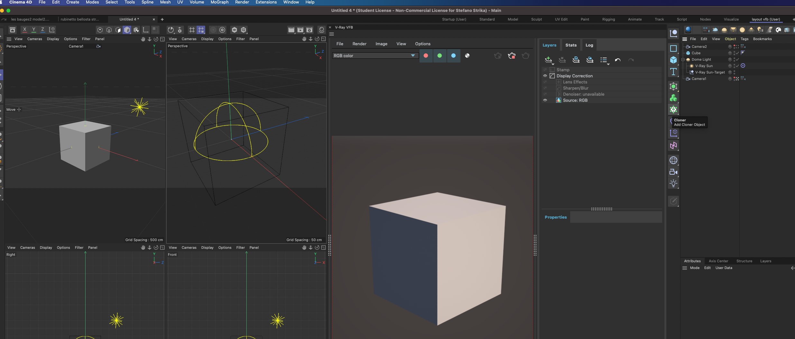The image size is (795, 339).
Task: Click the Cube primitive icon in the object palette
Action: tap(673, 60)
